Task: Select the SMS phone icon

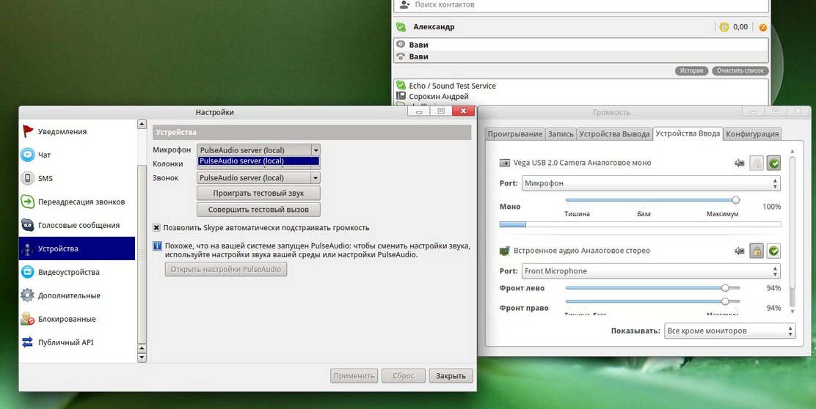Action: [28, 178]
